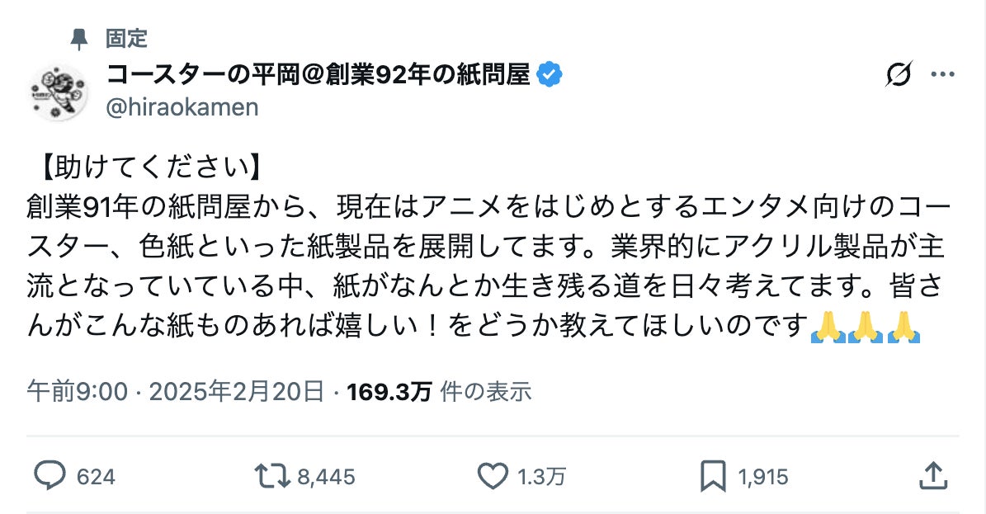Open Grok analysis for this tweet

(897, 75)
